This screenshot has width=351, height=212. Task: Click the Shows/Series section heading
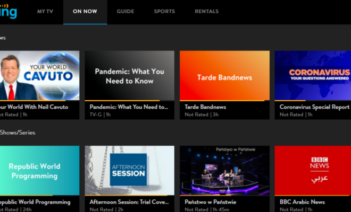click(x=18, y=132)
